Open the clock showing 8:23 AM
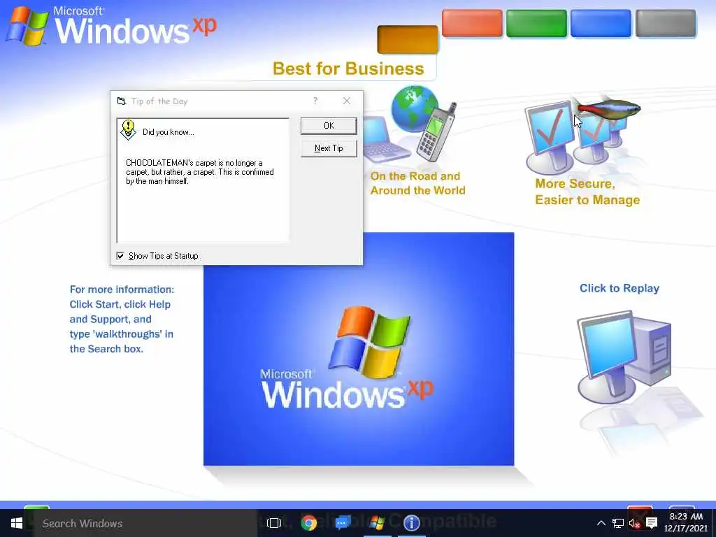This screenshot has width=716, height=537. coord(685,522)
